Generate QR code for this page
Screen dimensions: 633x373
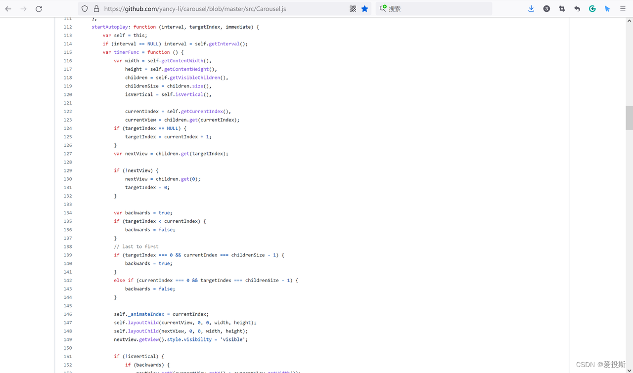pos(353,9)
